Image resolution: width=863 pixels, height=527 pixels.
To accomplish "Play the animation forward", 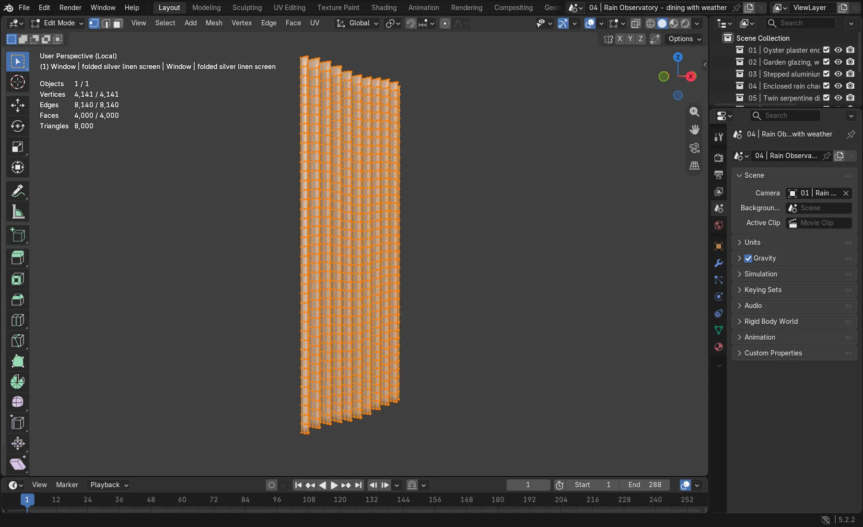I will pos(334,485).
